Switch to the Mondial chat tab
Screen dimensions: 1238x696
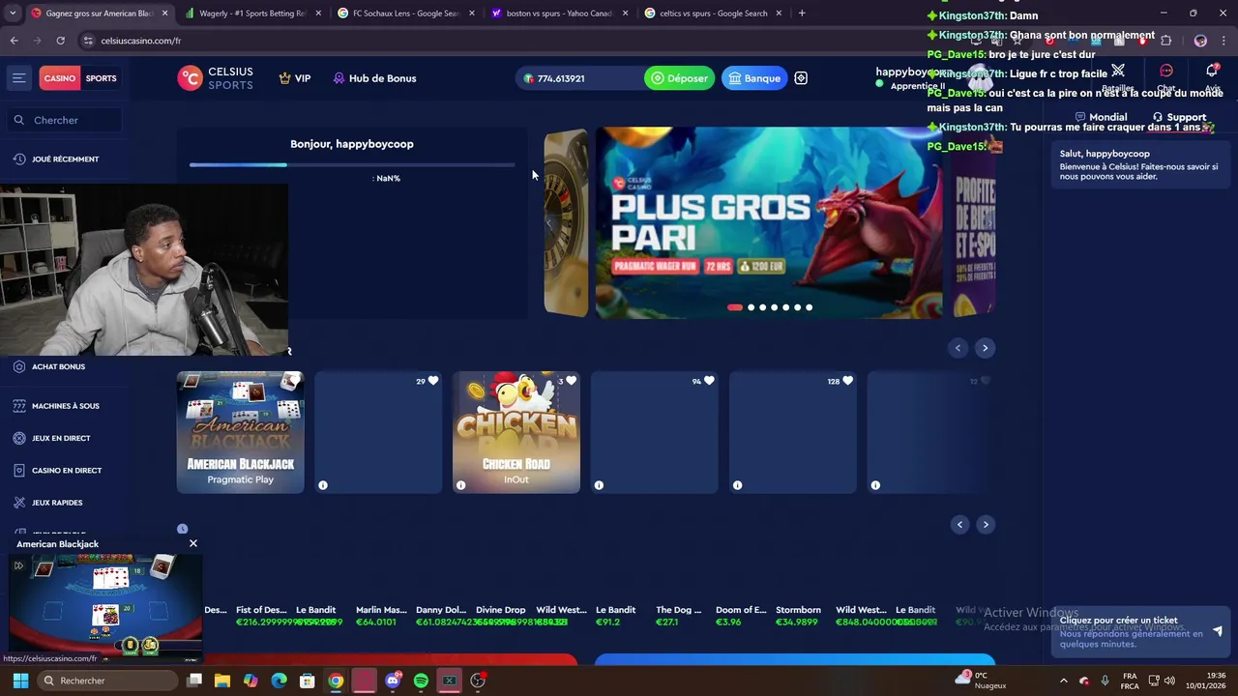(x=1101, y=117)
